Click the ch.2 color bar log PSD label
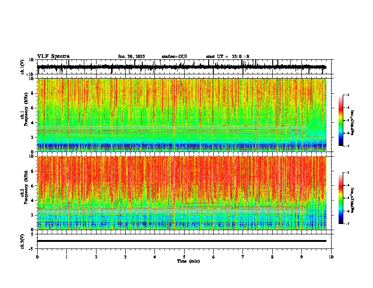 coord(352,200)
